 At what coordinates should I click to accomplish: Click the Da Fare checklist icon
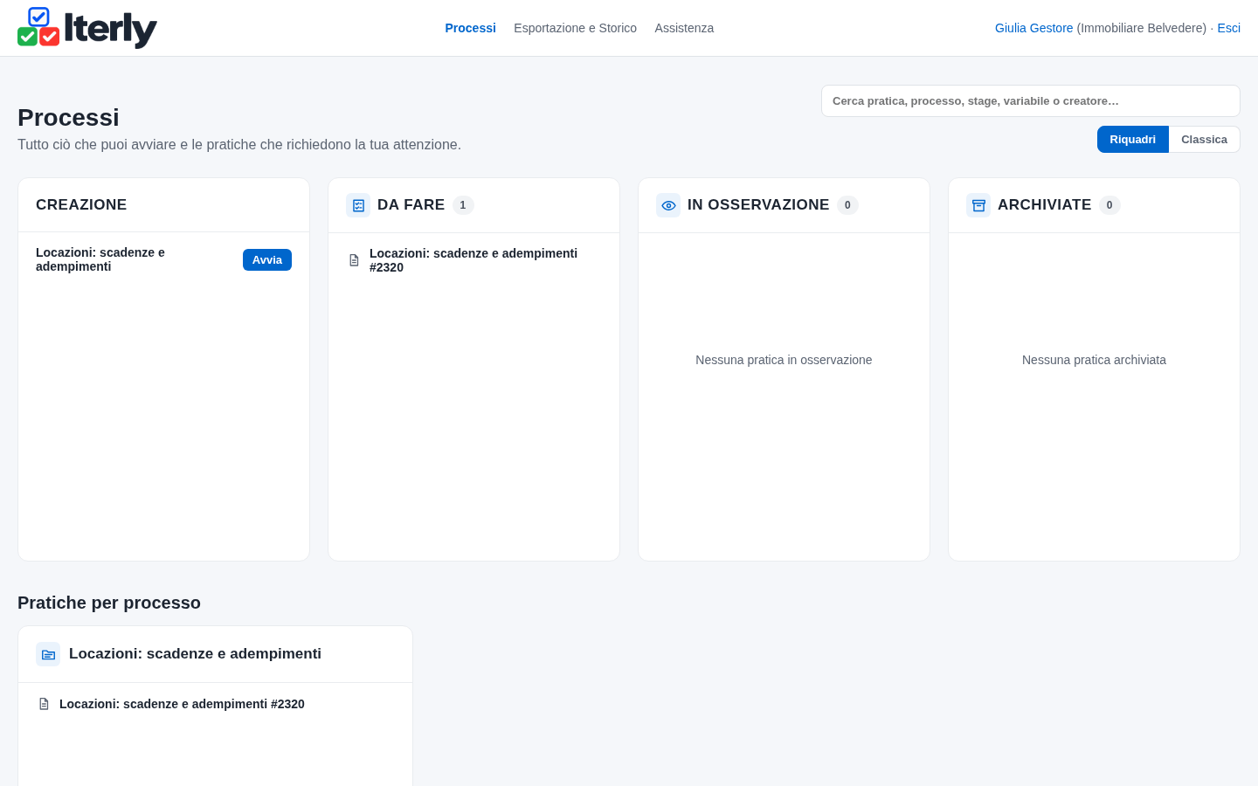tap(358, 205)
